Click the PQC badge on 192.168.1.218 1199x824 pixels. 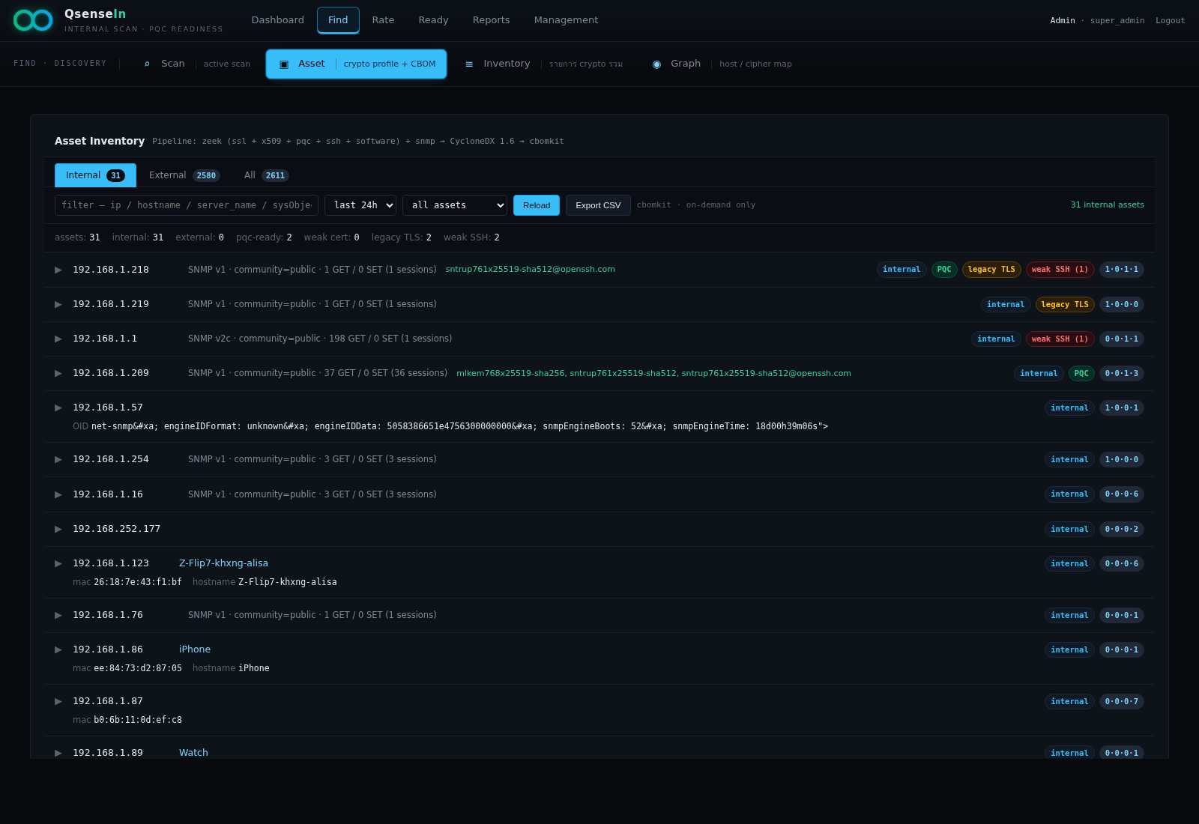[944, 270]
